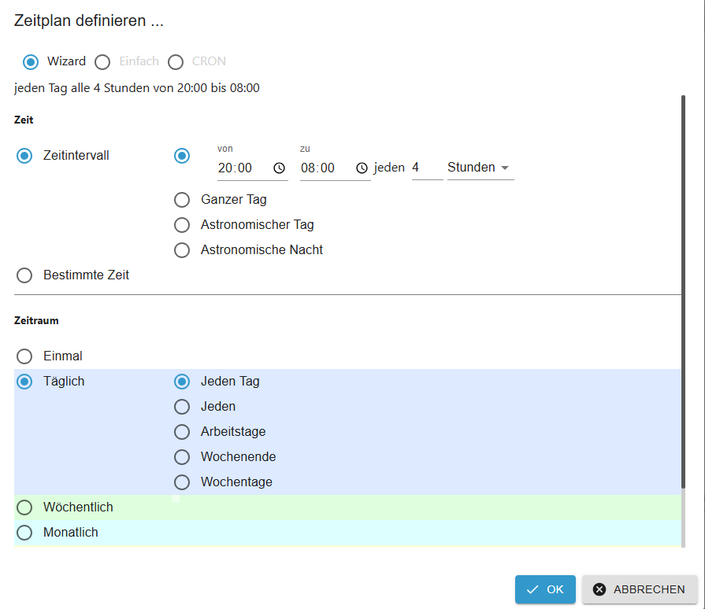Select Bestimmte Zeit radio button
The image size is (705, 609).
coord(24,275)
